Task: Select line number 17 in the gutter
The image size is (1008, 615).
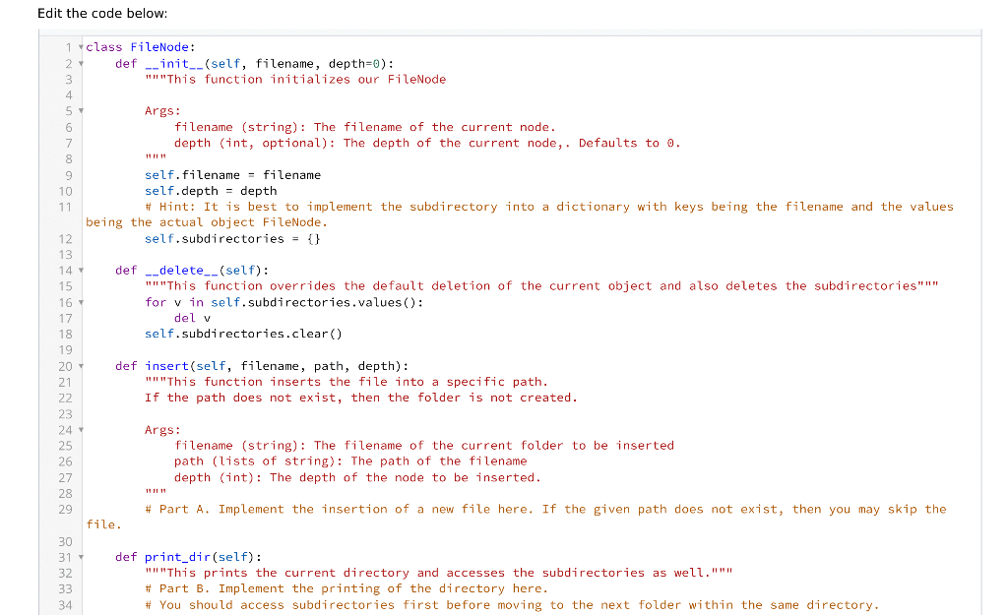Action: (x=65, y=318)
